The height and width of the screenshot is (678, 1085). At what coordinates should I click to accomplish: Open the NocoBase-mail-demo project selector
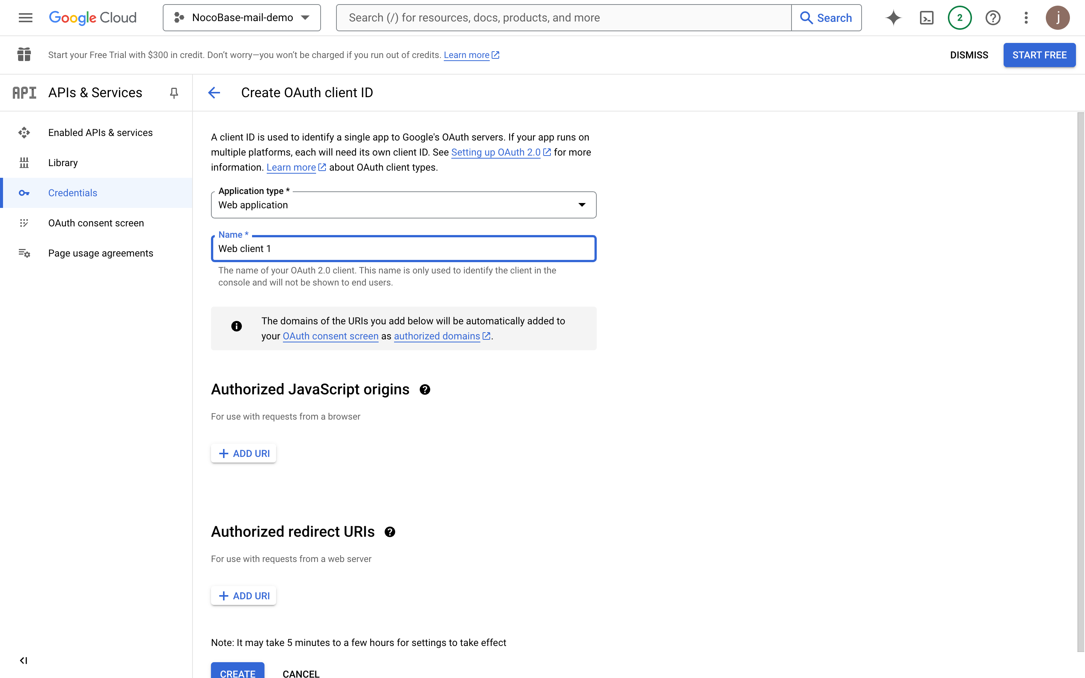pyautogui.click(x=241, y=17)
